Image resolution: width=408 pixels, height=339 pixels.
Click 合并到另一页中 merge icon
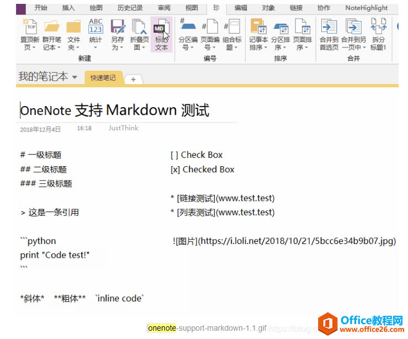(x=353, y=27)
